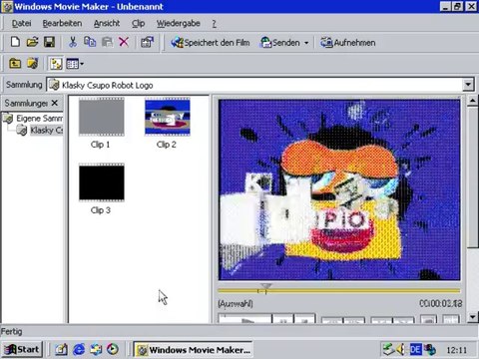Open the Datei menu
This screenshot has width=479, height=359.
coord(21,23)
